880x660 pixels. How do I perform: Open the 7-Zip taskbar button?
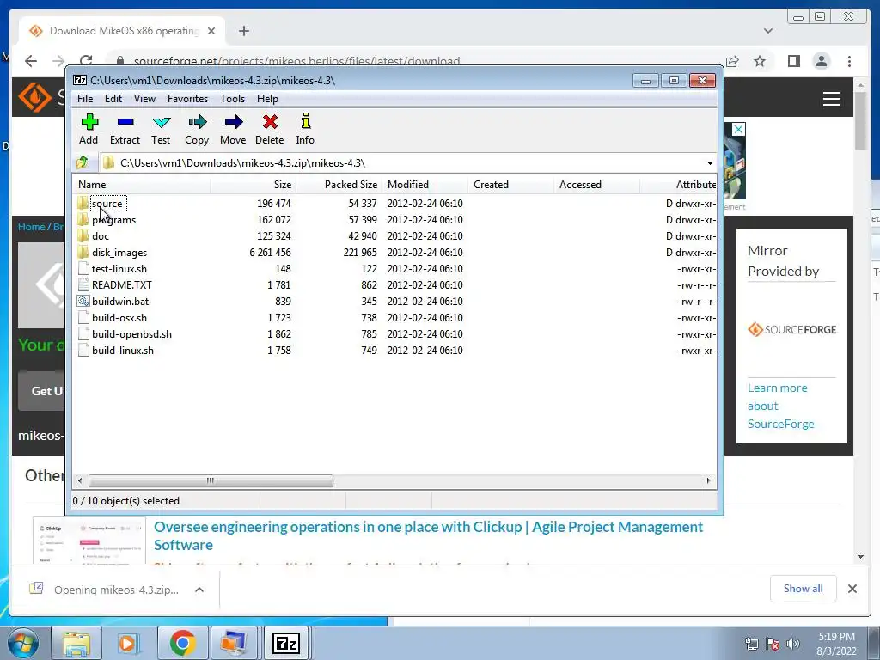pyautogui.click(x=286, y=643)
